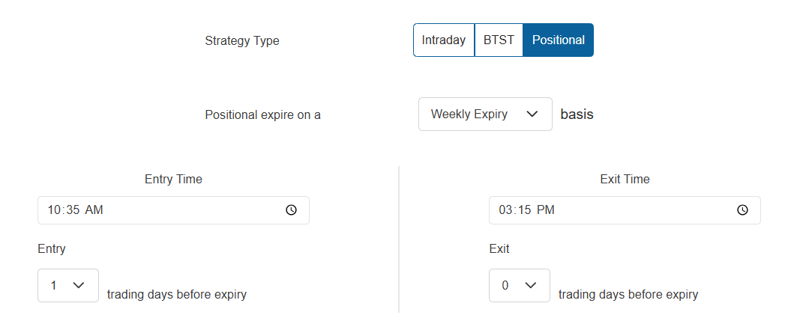
Task: Expand the Entry trading days dropdown
Action: pos(67,285)
